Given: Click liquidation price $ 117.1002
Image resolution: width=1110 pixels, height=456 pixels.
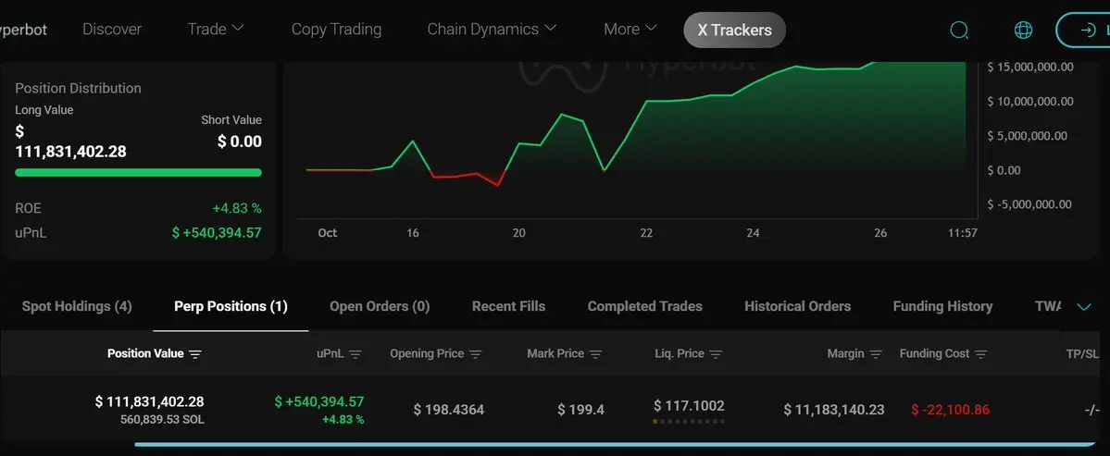Looking at the screenshot, I should coord(689,406).
